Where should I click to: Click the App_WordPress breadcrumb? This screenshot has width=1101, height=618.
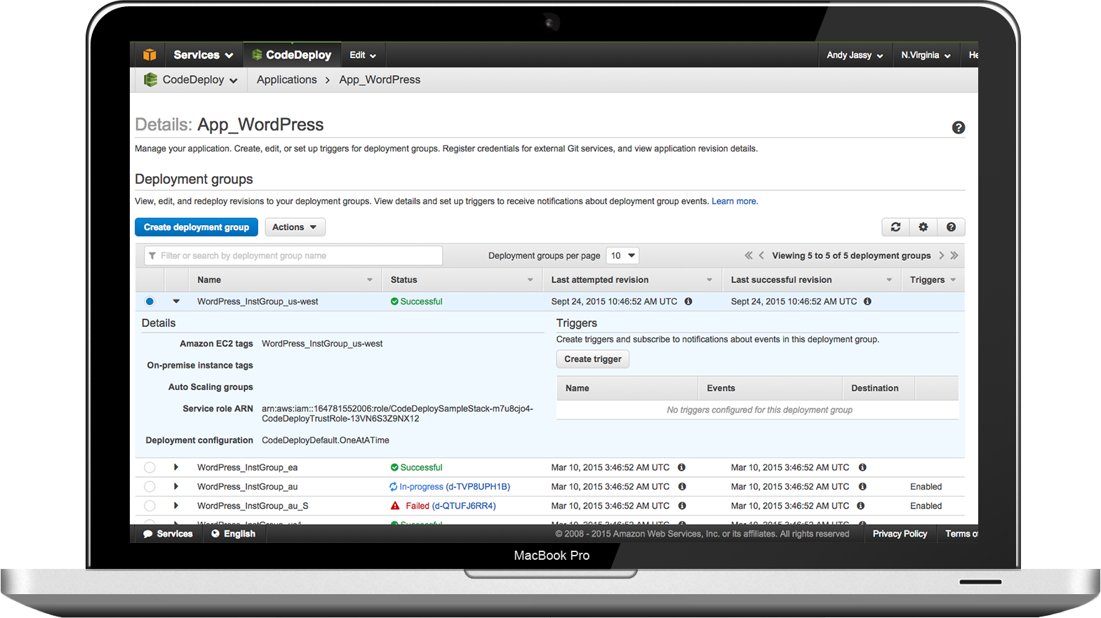click(x=380, y=80)
